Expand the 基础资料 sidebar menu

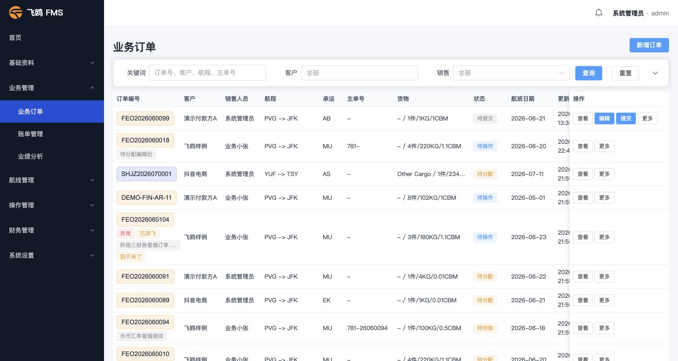pos(52,63)
